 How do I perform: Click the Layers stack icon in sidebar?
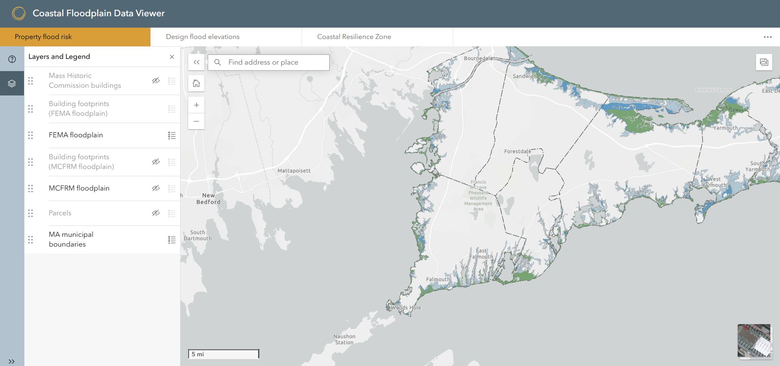point(12,84)
